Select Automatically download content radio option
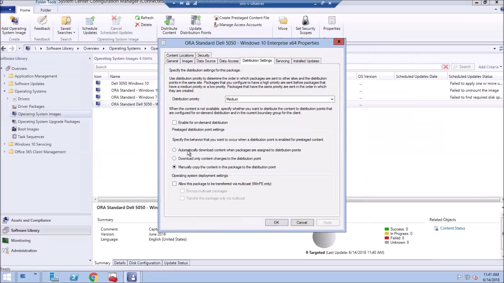504x283 pixels. 174,150
